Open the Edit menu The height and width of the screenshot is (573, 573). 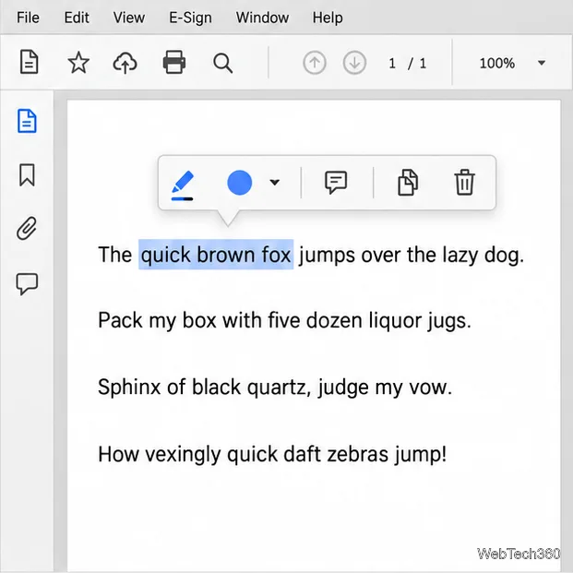[x=77, y=18]
